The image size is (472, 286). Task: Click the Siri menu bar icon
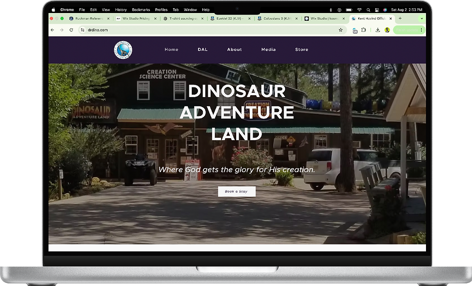tap(385, 10)
